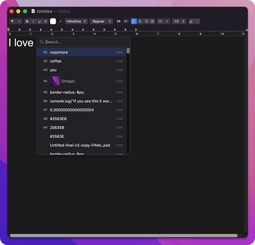Click the circle icon beside the pen
The width and height of the screenshot is (255, 245).
click(197, 21)
